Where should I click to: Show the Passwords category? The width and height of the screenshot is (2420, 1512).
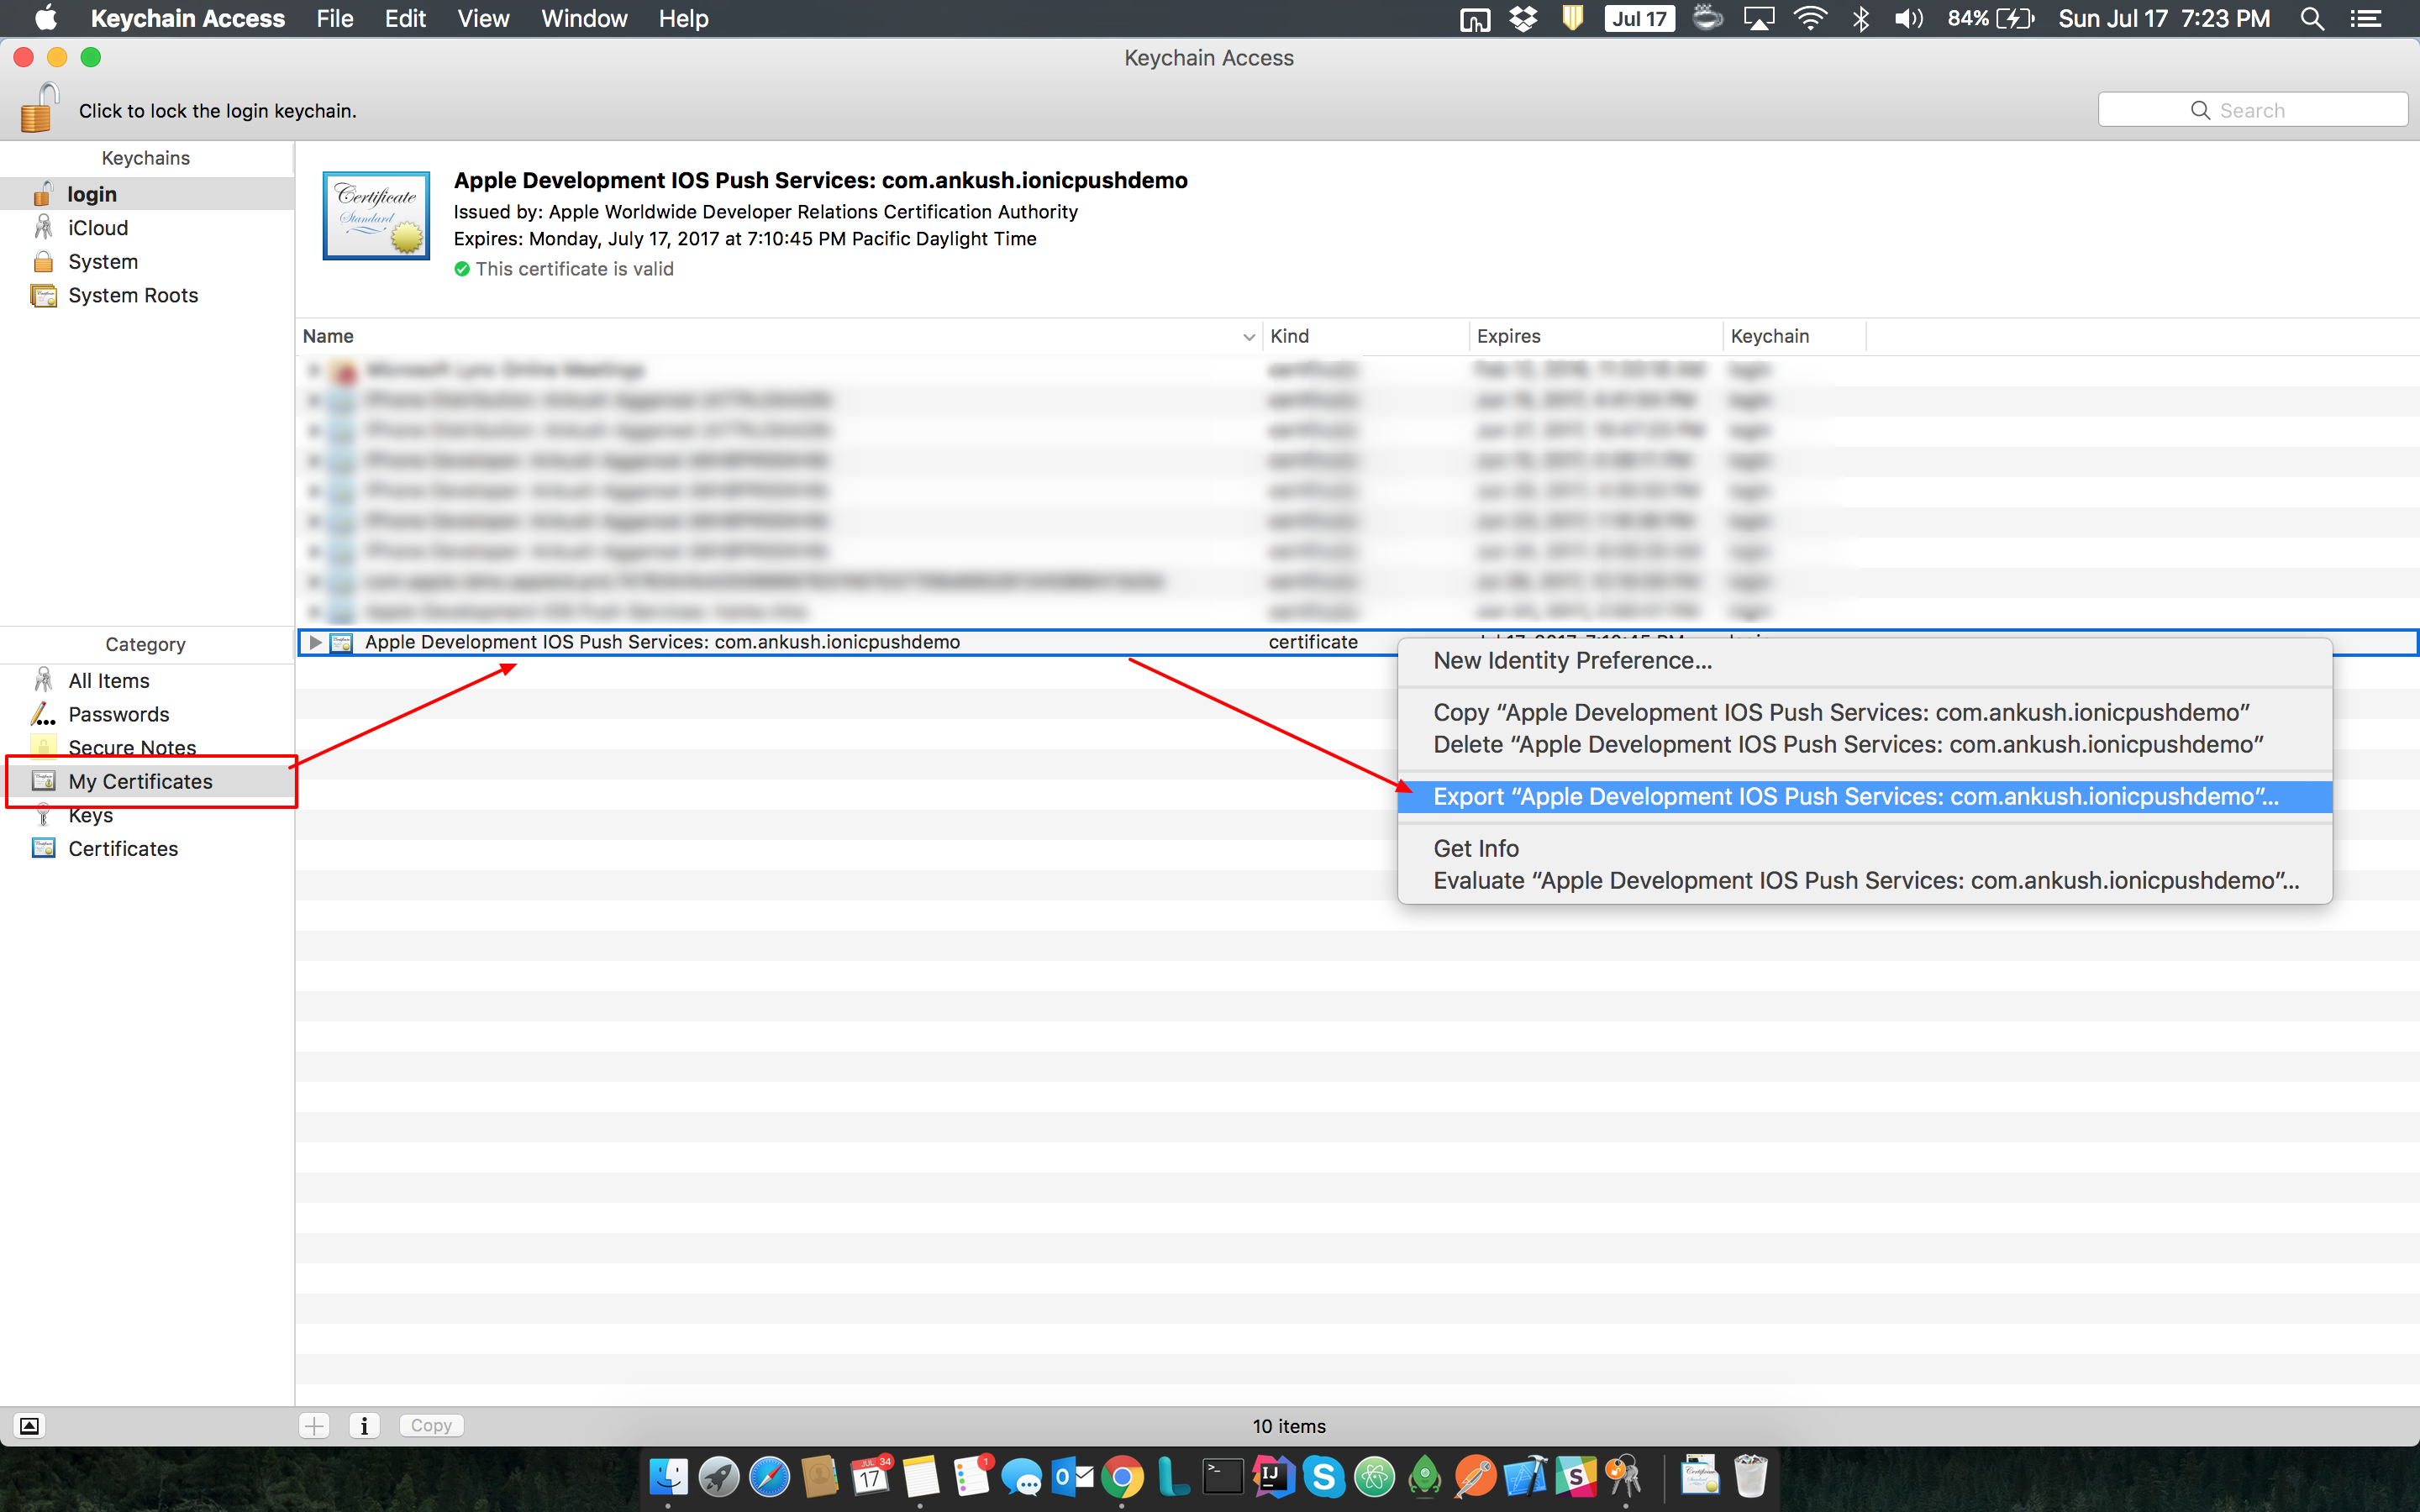pyautogui.click(x=147, y=714)
